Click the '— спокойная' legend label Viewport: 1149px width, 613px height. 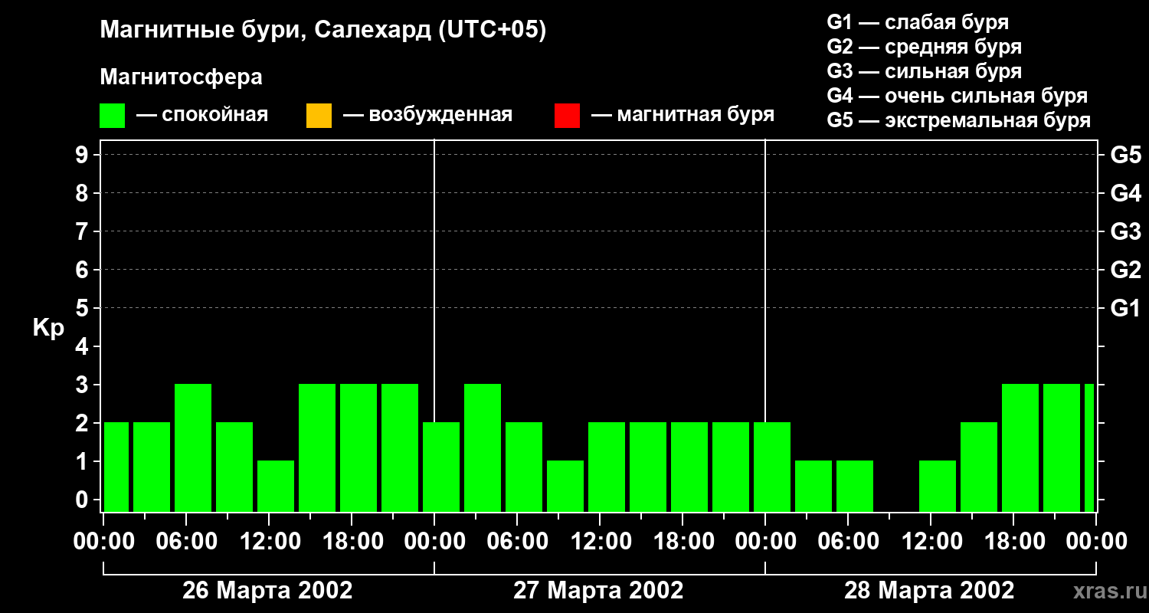click(x=202, y=116)
